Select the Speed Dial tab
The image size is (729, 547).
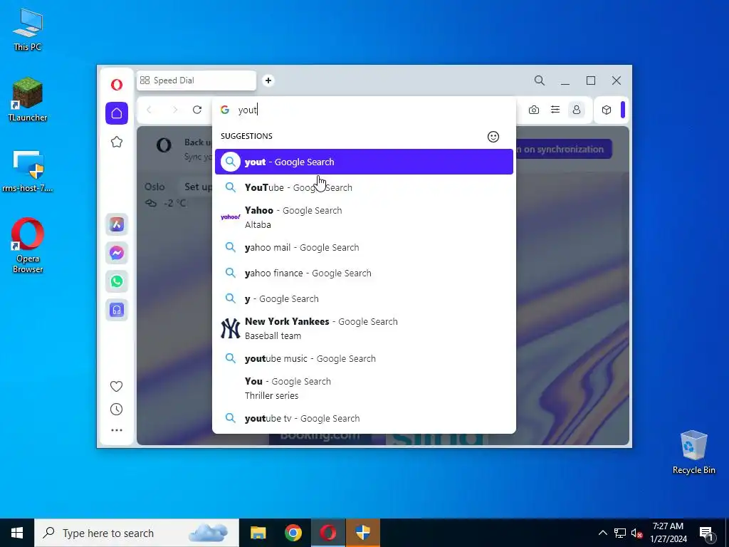[196, 80]
